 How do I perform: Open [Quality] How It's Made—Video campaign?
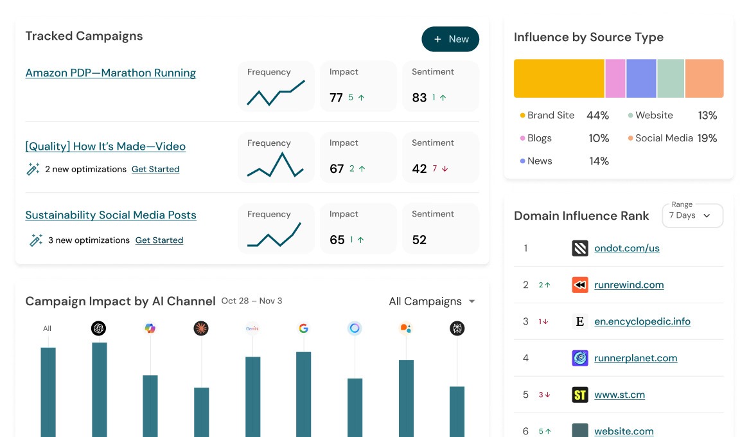(x=105, y=147)
